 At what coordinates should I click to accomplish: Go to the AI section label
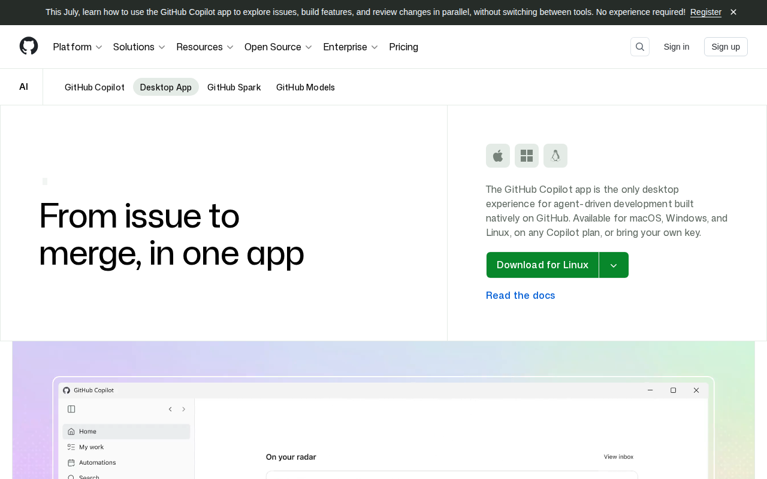(23, 87)
